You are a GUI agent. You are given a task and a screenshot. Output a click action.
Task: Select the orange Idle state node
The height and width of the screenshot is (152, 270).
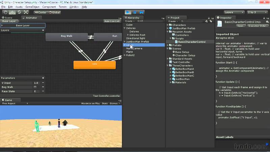click(x=94, y=65)
